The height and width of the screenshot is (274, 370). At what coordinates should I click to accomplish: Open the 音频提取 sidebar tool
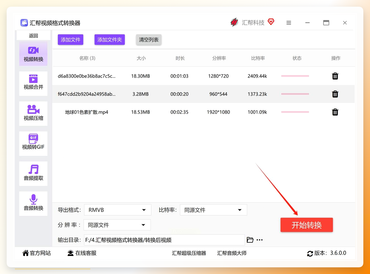tap(33, 174)
